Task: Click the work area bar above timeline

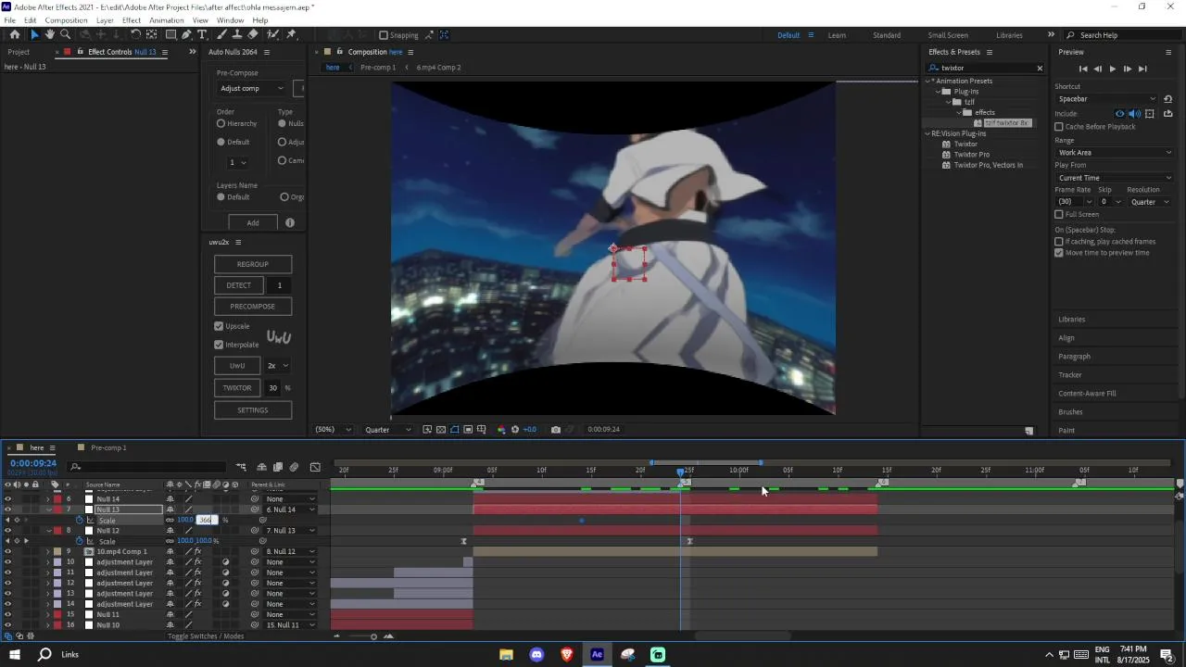Action: [705, 462]
